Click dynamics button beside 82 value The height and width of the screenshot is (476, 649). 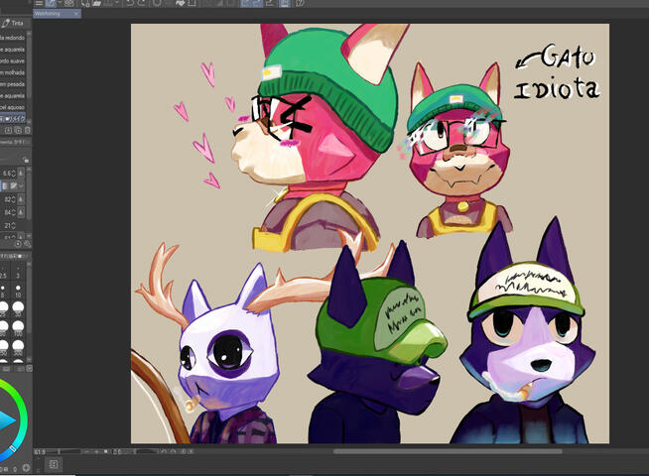(x=20, y=199)
